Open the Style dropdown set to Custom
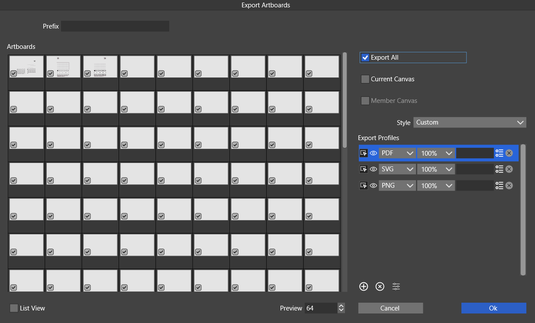The image size is (535, 323). click(x=470, y=122)
